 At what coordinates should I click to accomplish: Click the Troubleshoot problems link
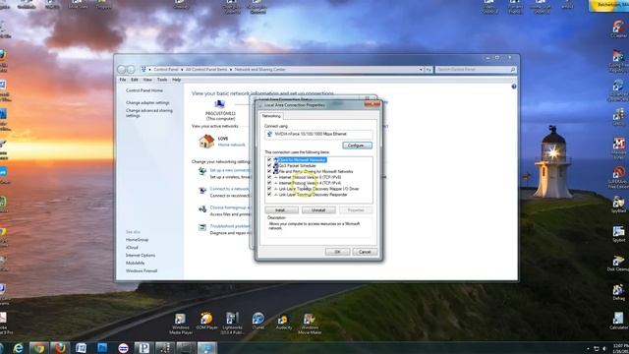point(229,226)
